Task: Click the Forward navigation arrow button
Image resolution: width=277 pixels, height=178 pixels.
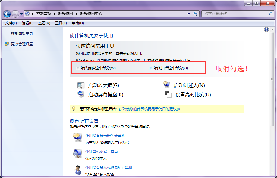Action: [15, 14]
